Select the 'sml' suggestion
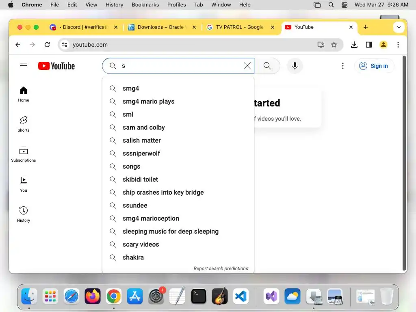The height and width of the screenshot is (312, 416). coord(178,114)
